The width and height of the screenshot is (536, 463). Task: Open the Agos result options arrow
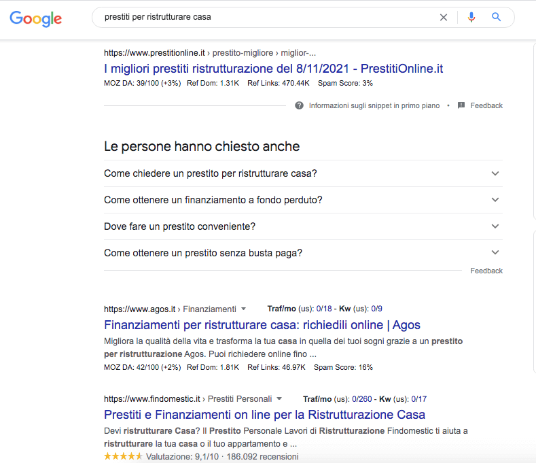(244, 309)
